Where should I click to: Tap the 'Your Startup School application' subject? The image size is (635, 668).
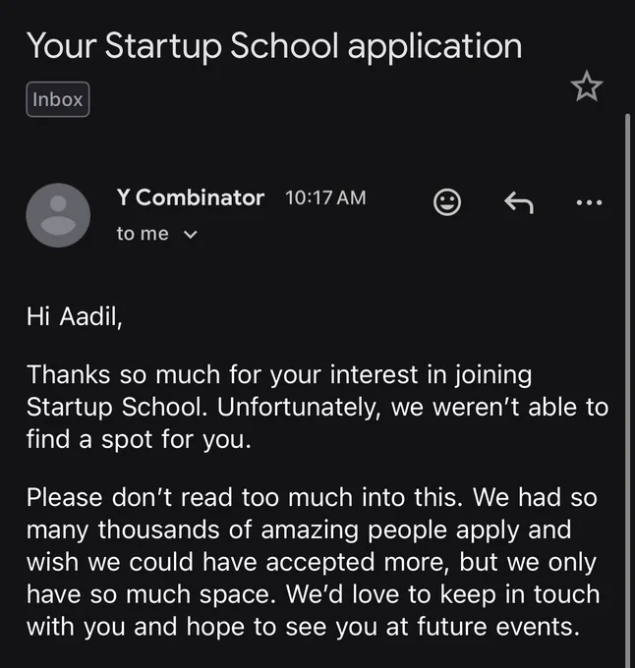click(274, 46)
